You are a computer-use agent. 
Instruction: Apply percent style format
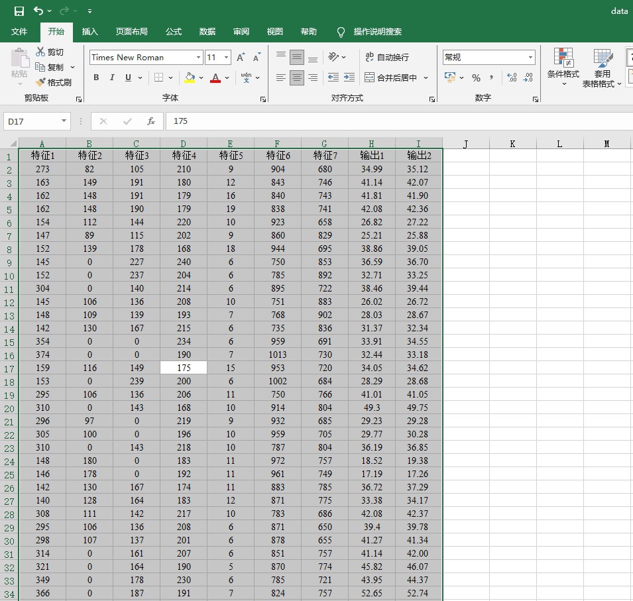pos(477,78)
